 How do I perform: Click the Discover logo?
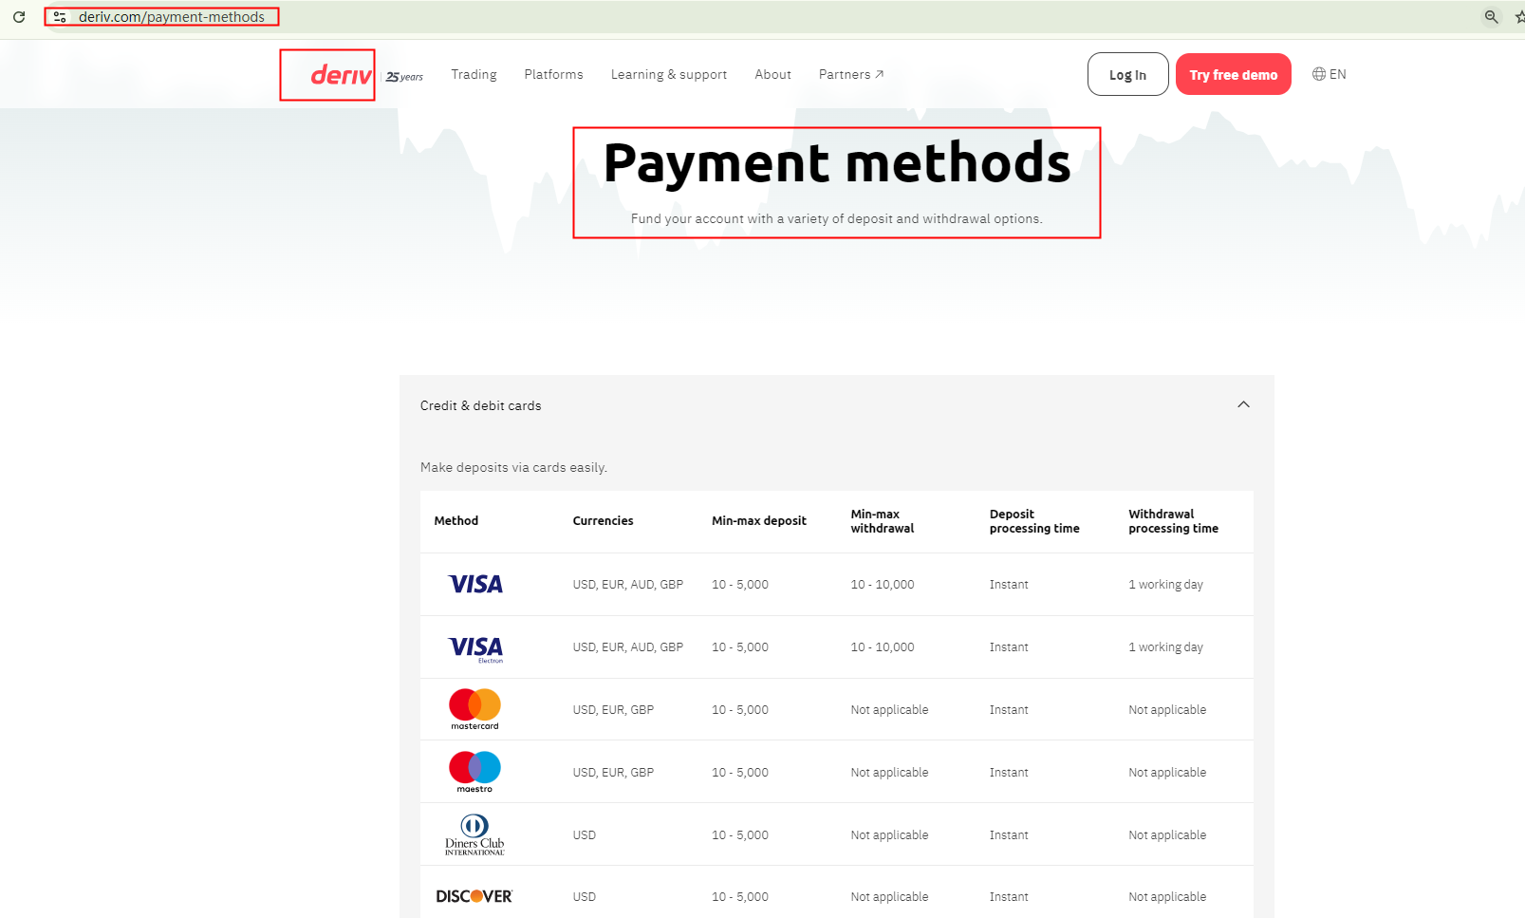[x=474, y=896]
